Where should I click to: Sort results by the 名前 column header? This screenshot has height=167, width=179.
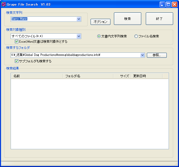pos(37,76)
